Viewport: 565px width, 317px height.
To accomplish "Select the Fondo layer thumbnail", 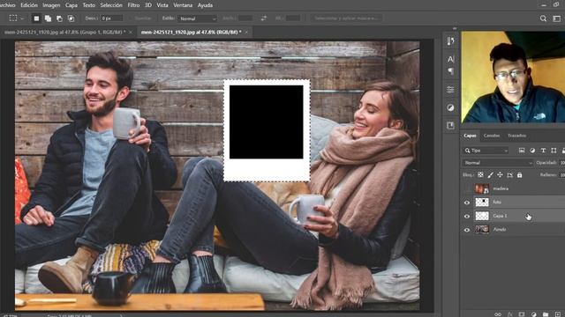I will pos(482,229).
